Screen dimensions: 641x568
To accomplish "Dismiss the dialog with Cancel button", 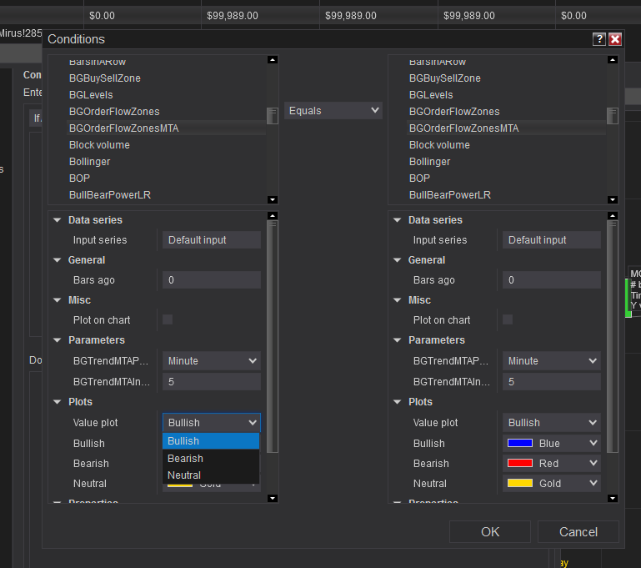I will pos(578,531).
